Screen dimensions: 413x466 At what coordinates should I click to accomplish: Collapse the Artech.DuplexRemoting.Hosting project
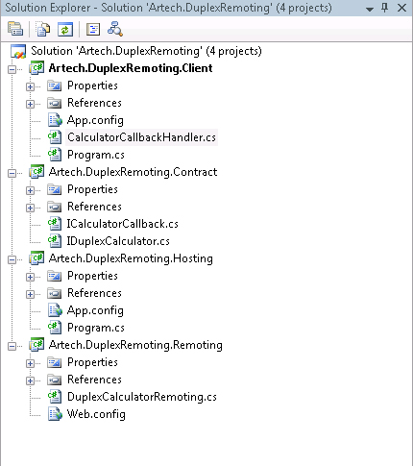pos(12,259)
